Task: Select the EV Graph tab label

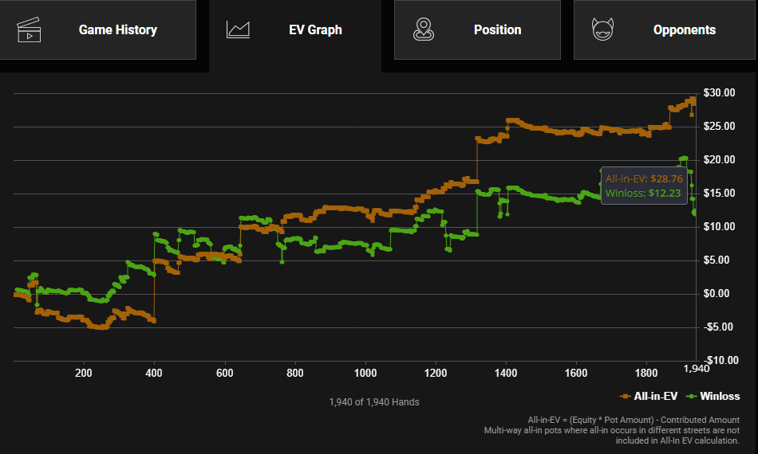Action: (315, 30)
